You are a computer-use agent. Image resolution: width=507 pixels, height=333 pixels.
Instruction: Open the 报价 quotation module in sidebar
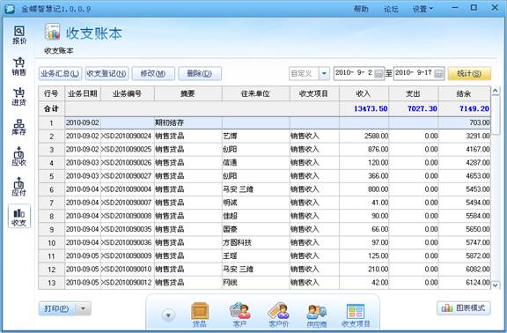(19, 35)
